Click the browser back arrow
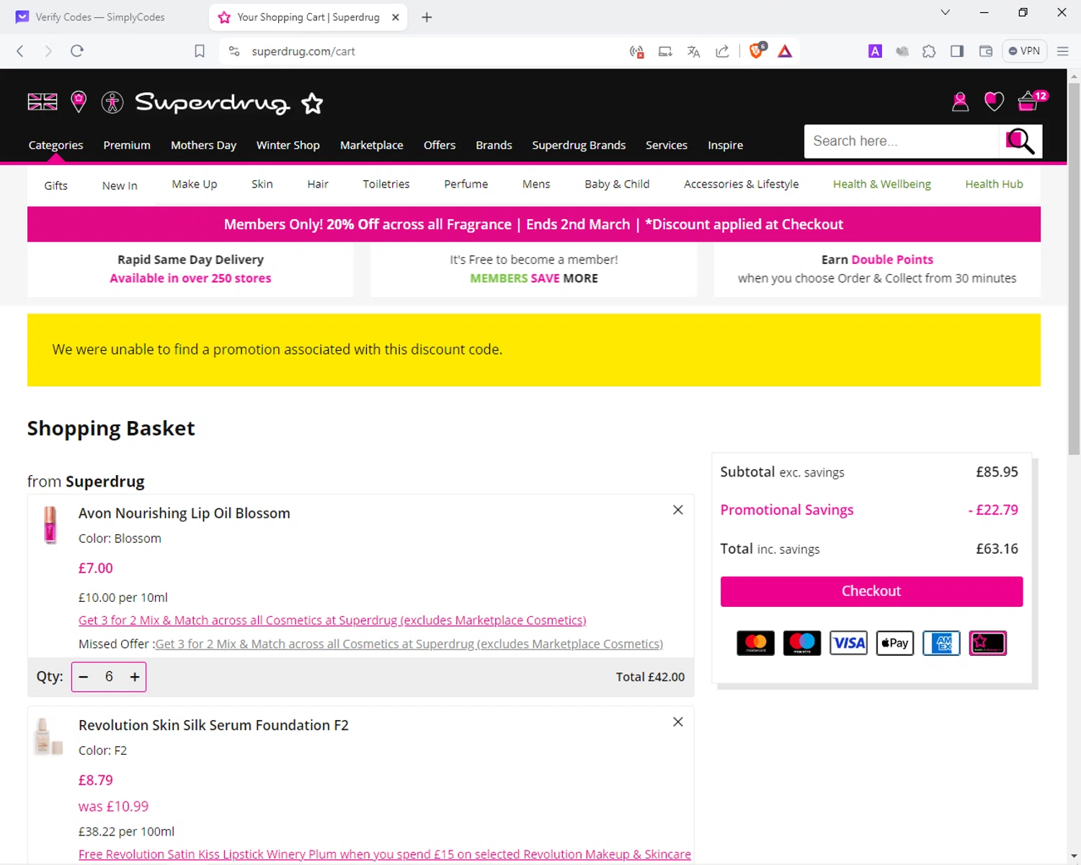The width and height of the screenshot is (1081, 865). click(20, 51)
